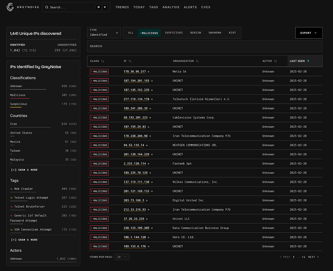The width and height of the screenshot is (333, 271).
Task: Select the Unknown classification filter
Action: (x=215, y=33)
